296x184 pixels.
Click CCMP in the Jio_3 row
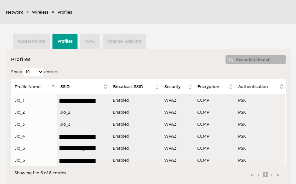tap(203, 124)
